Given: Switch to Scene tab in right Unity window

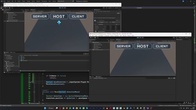Looking at the screenshot, I should pyautogui.click(x=112, y=39).
